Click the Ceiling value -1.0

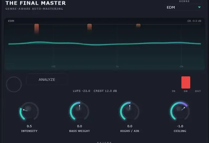click(x=180, y=126)
